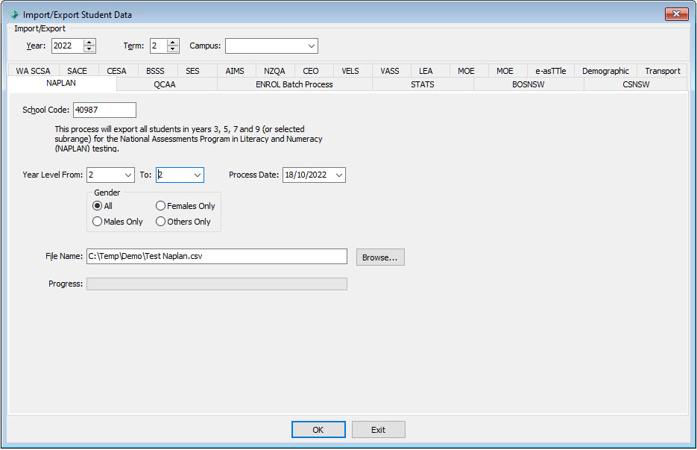Select the Females Only radio button
The image size is (697, 450).
point(186,206)
